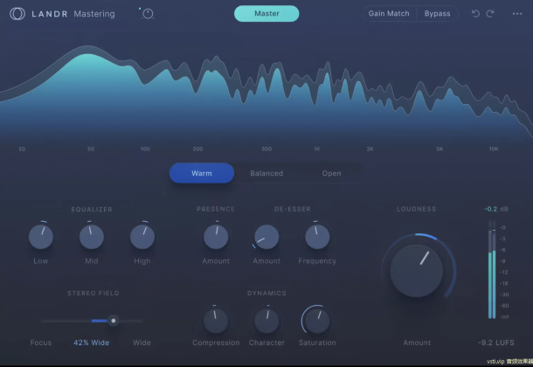Click the 1K frequency axis label
This screenshot has width=533, height=367.
(x=317, y=149)
